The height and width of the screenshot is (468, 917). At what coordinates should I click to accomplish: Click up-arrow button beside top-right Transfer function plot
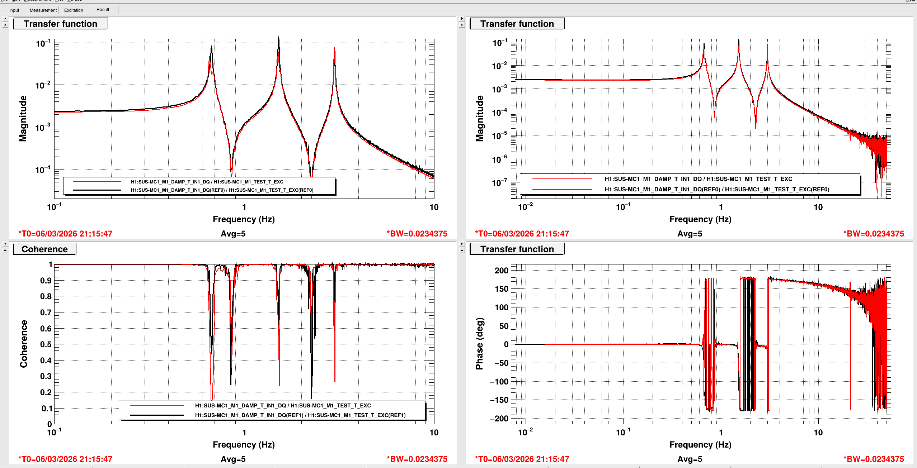point(462,25)
